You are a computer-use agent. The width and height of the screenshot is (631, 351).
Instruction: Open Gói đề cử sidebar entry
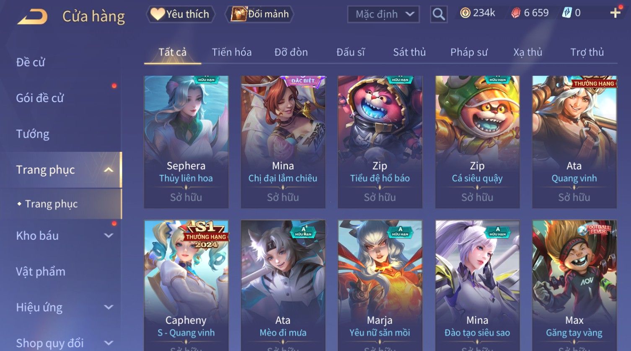(x=40, y=98)
